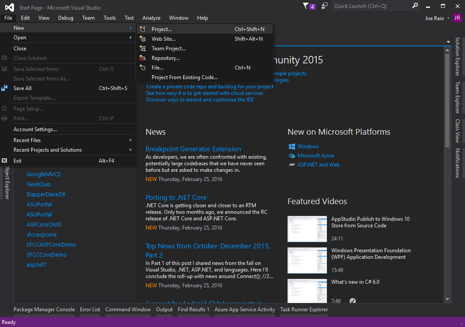Open recent project DapperDaveDB

coord(46,195)
